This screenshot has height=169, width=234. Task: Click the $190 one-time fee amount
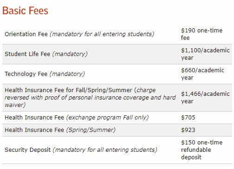(201, 34)
